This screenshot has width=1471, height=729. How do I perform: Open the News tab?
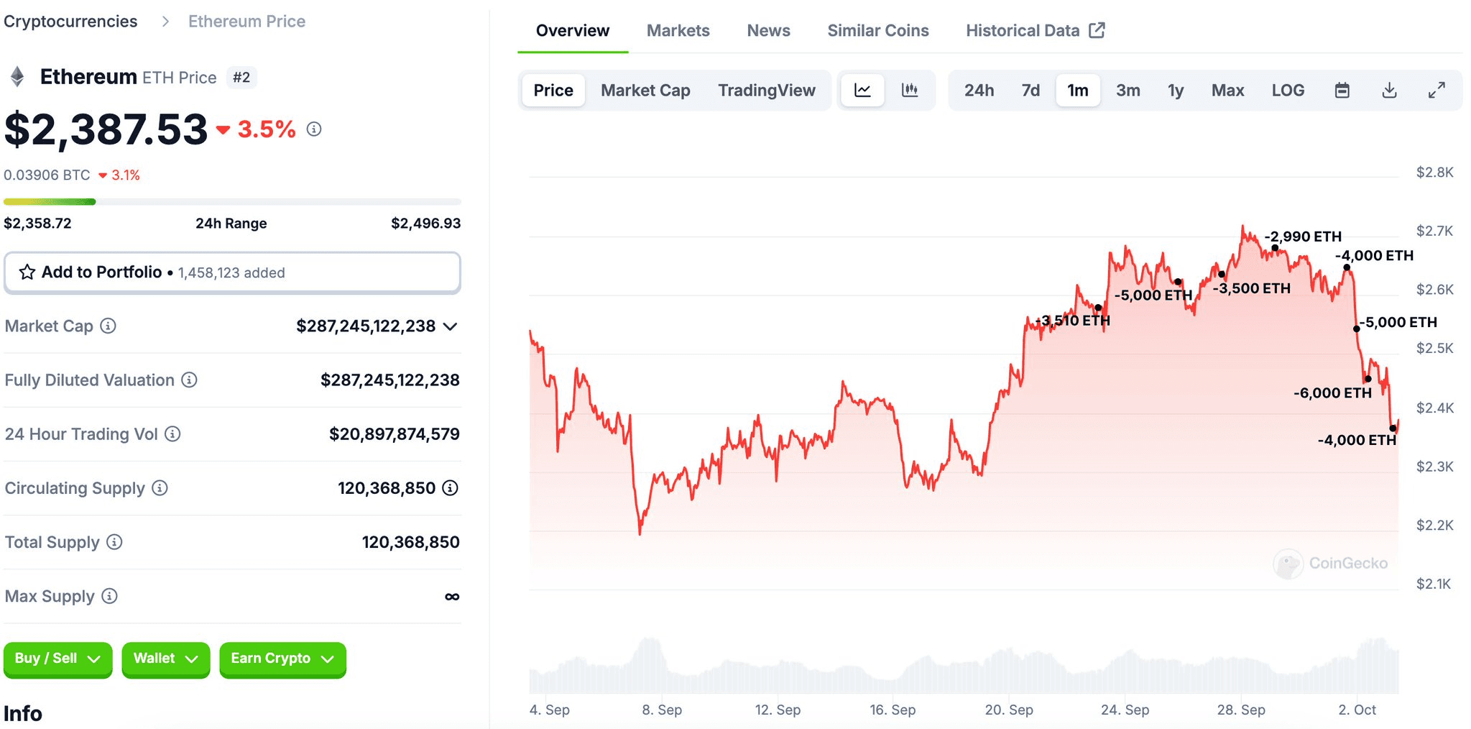click(768, 30)
